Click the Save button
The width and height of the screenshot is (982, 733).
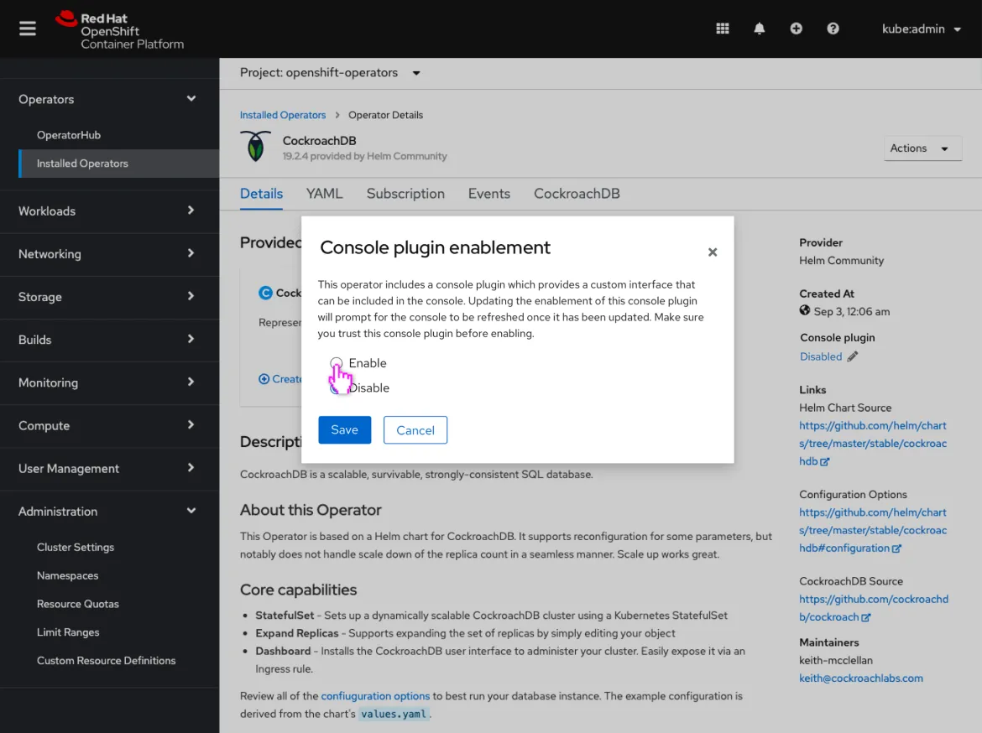click(344, 429)
